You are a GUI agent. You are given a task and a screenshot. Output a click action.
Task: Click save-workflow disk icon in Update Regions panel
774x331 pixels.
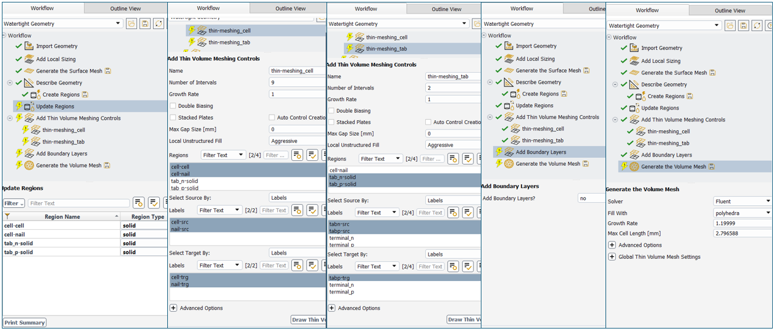pyautogui.click(x=145, y=23)
